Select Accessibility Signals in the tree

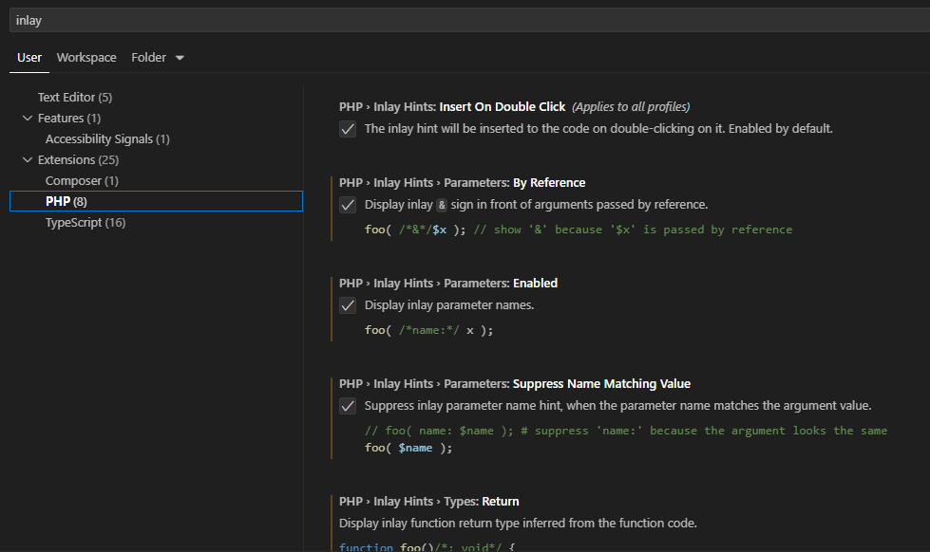point(106,139)
